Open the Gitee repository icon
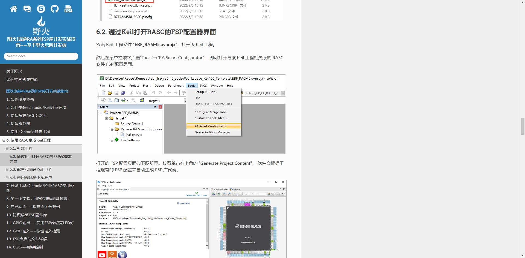 (x=41, y=9)
